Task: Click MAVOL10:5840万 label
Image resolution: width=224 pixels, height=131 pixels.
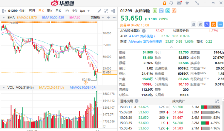Action: [x=83, y=87]
